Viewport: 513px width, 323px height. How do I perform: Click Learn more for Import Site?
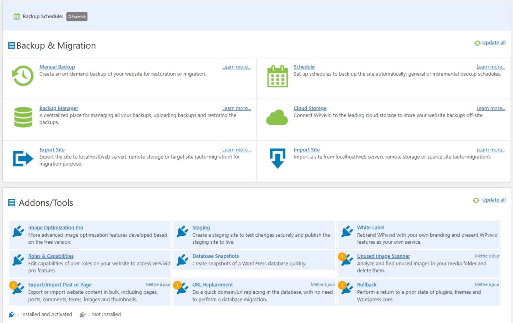(491, 150)
